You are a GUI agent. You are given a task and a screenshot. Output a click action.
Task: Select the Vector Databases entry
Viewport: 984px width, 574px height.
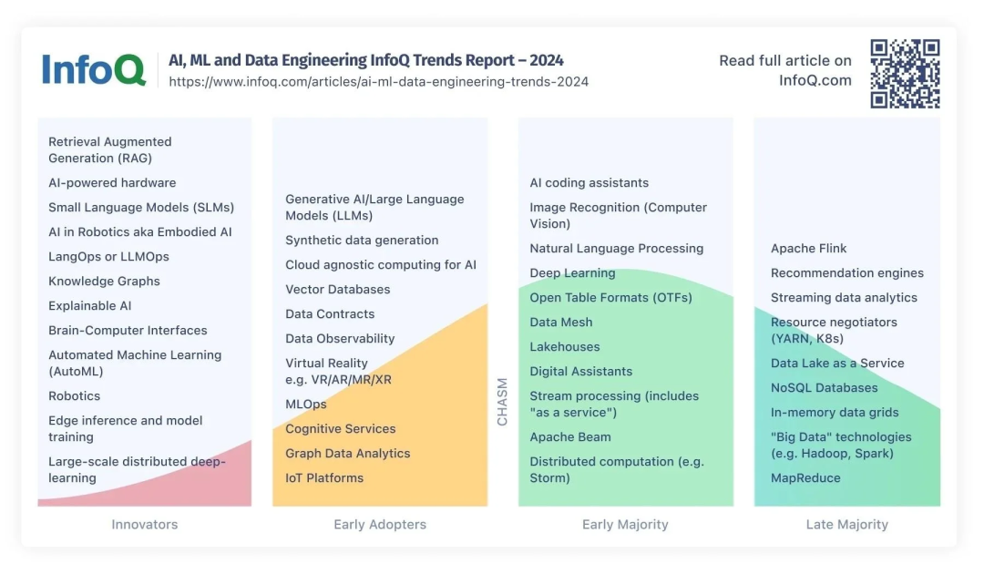click(x=338, y=290)
